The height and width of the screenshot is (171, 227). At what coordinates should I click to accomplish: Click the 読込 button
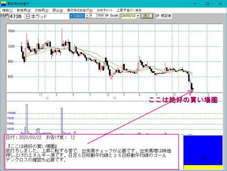147,16
